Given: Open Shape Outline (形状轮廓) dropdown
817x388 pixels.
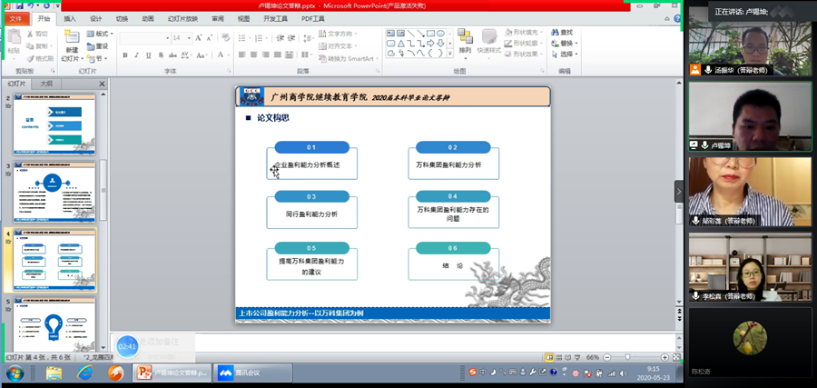Looking at the screenshot, I should point(524,44).
